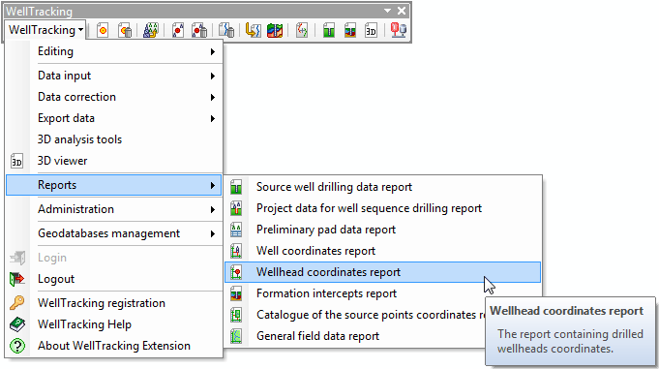Click the blue curve with trash can icon
659x369 pixels.
click(x=226, y=30)
